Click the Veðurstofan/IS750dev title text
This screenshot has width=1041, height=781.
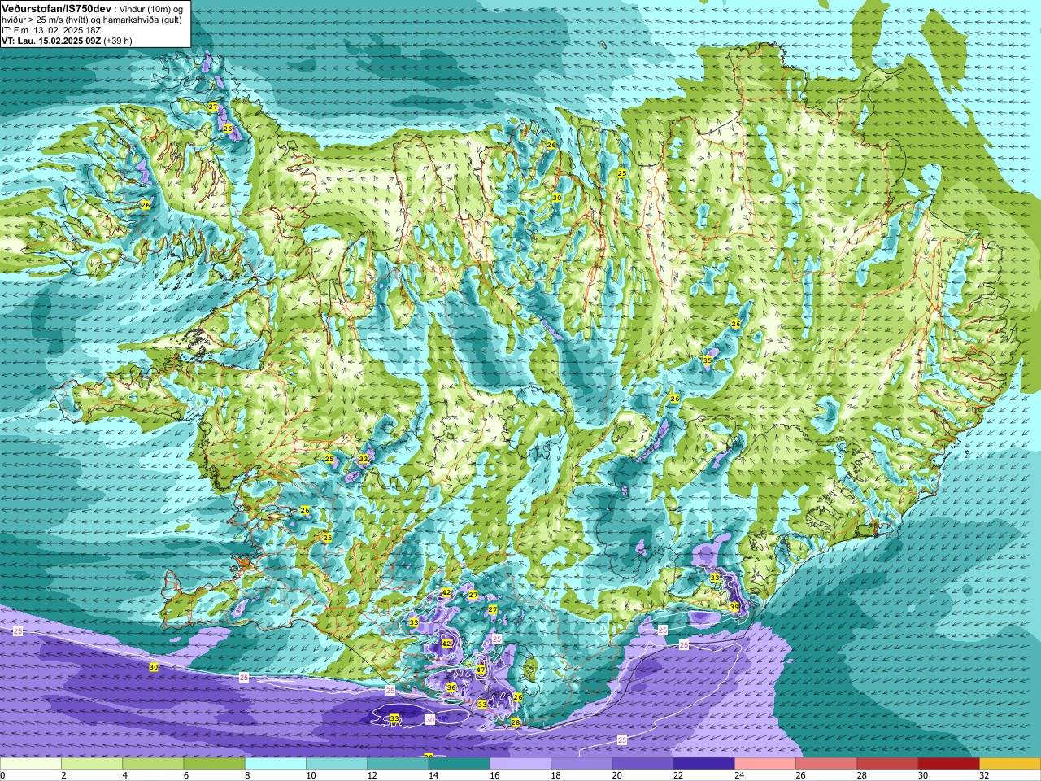coord(56,7)
